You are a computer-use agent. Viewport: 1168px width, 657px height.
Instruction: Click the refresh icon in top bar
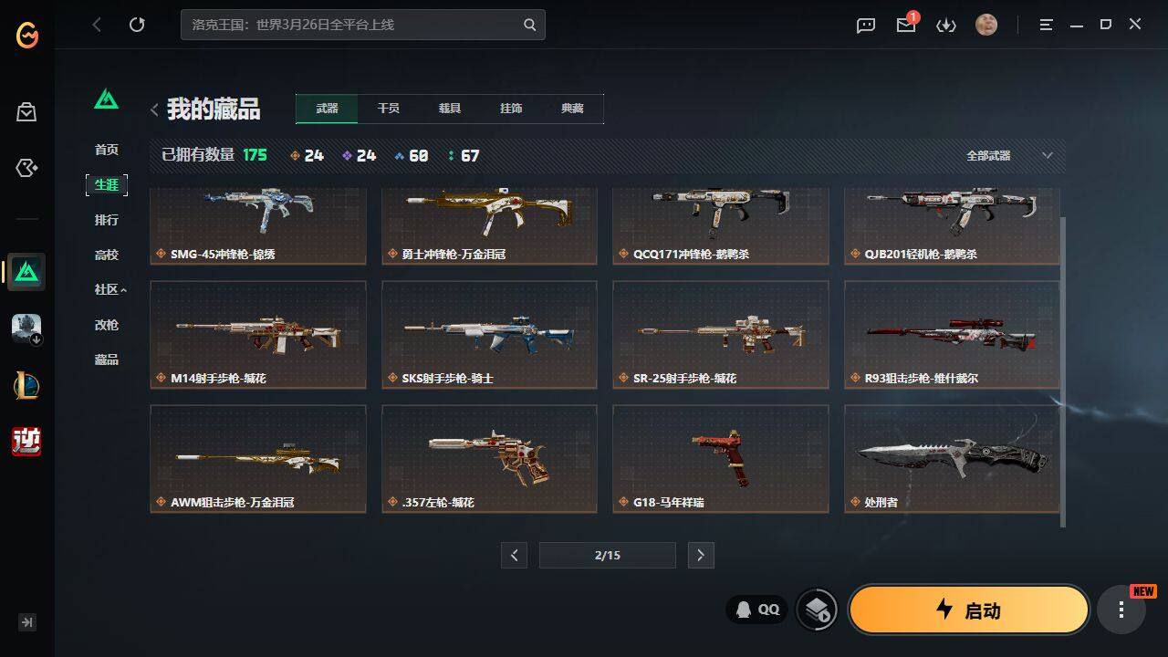[137, 25]
